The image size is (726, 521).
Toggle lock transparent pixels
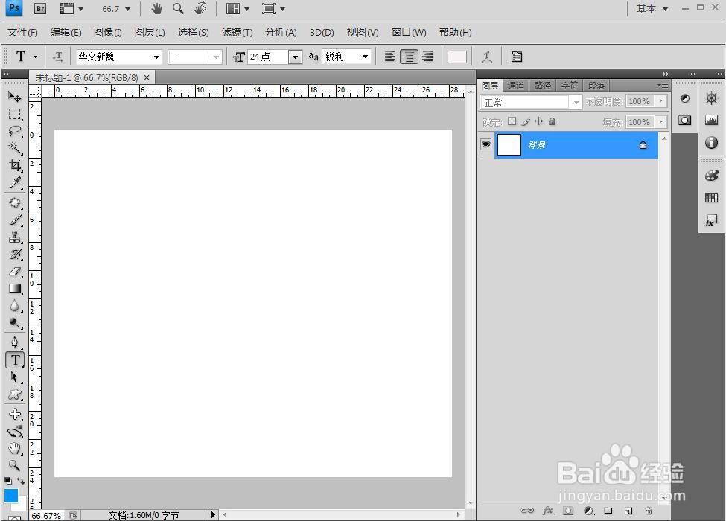point(512,121)
